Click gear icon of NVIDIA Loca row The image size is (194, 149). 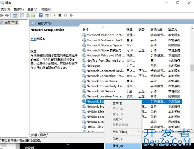pos(84,117)
